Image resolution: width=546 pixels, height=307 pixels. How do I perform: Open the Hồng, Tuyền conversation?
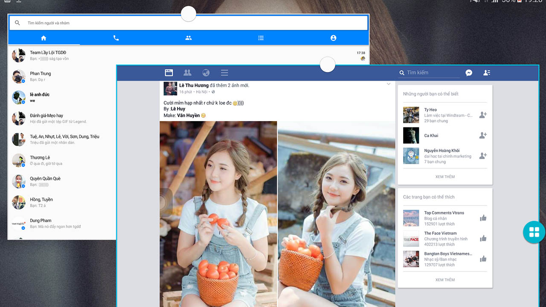63,203
